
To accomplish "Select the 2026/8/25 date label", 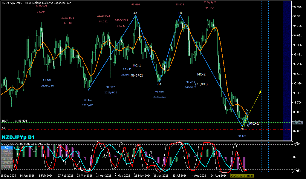I will (210, 2).
